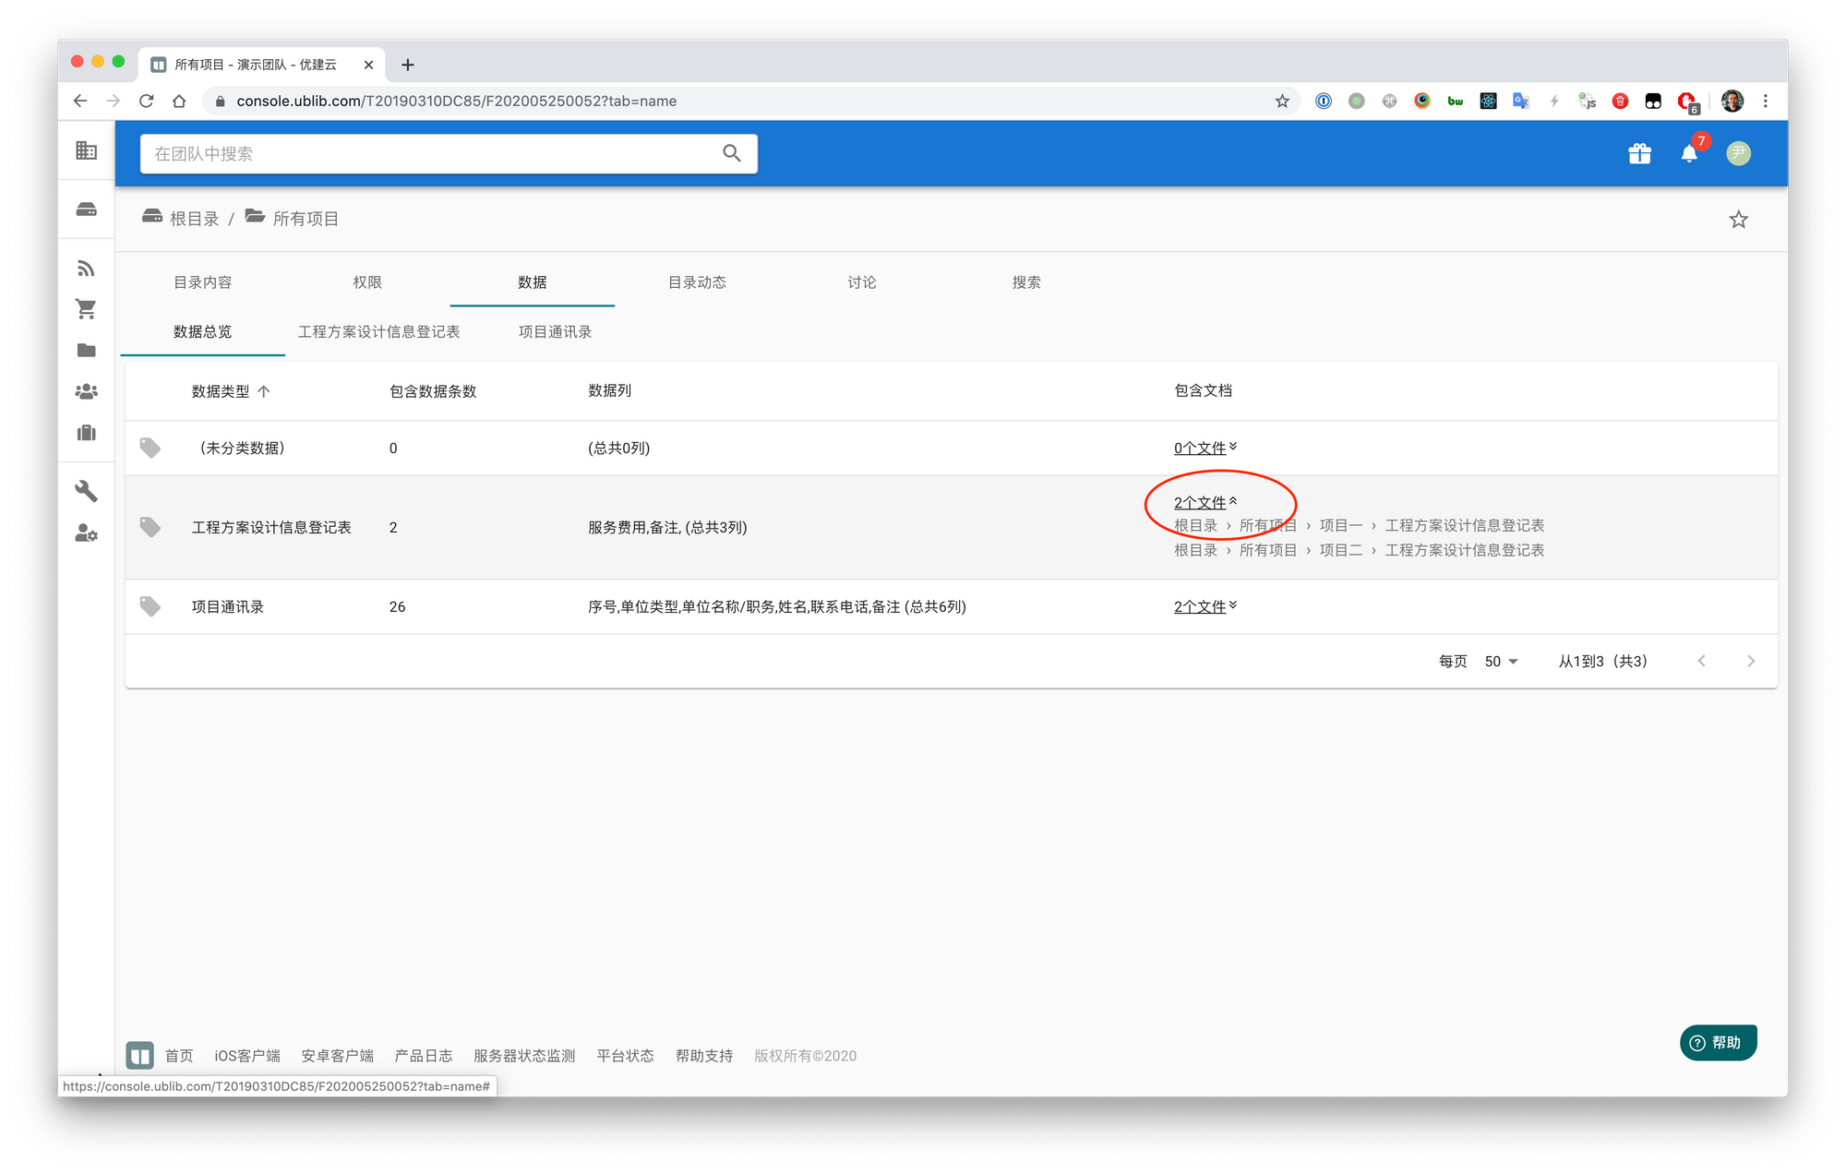The width and height of the screenshot is (1846, 1173).
Task: Open the 每页 50 rows dropdown
Action: (1501, 662)
